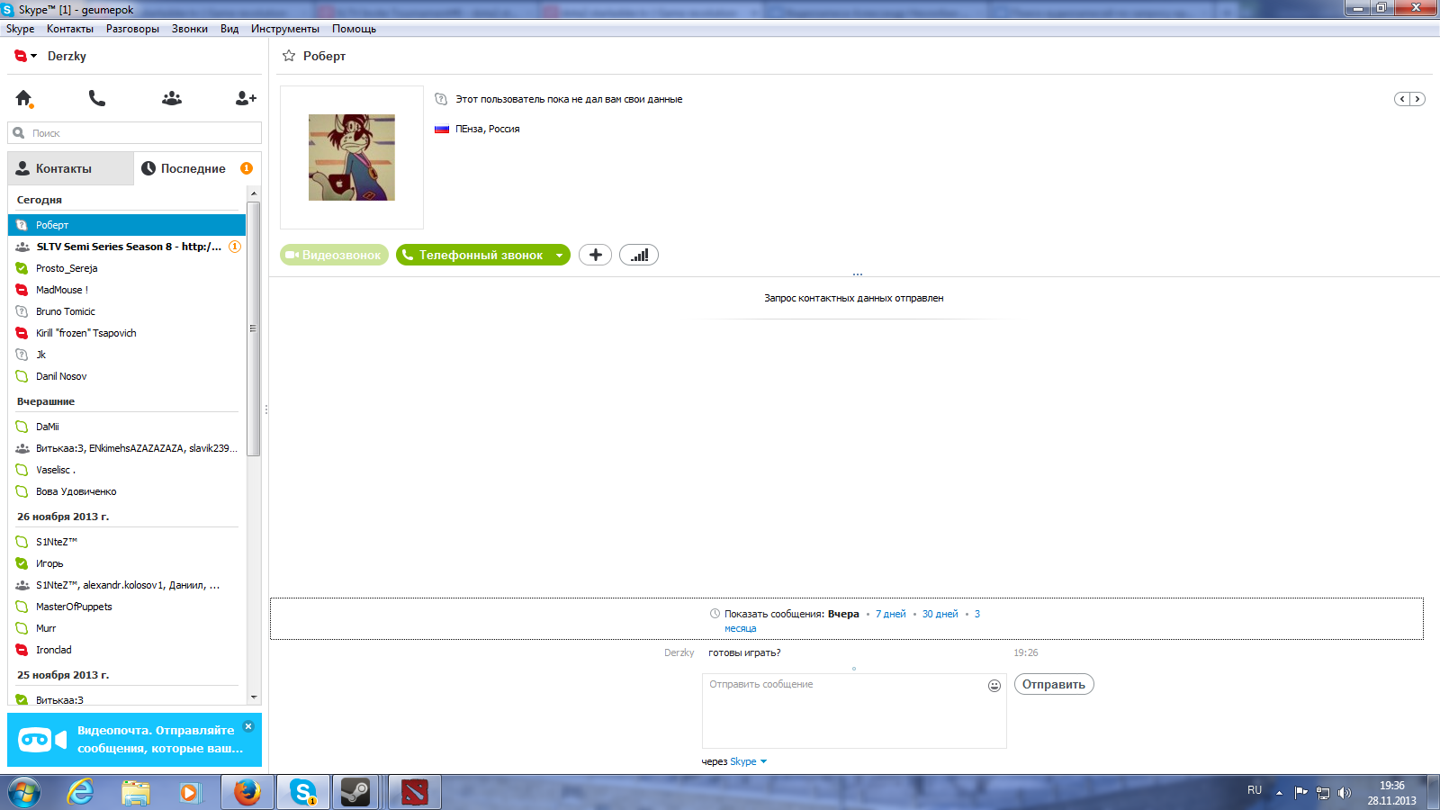Open the Вид menu
1440x810 pixels.
pos(229,29)
